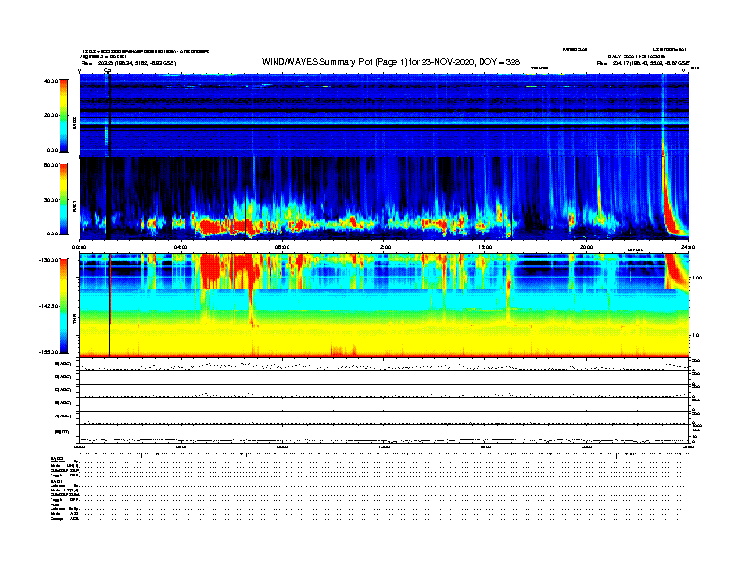
Task: Click the bottom line-plot panel above time axis
Action: coord(384,434)
